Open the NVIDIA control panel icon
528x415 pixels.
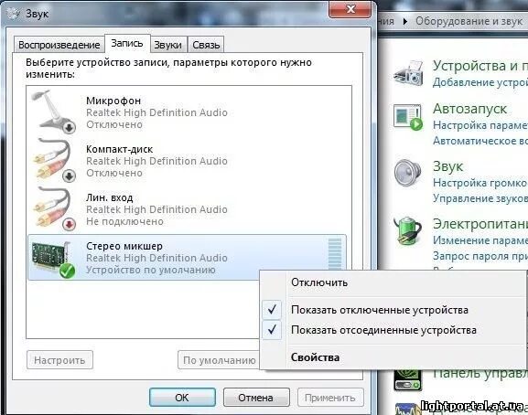(x=408, y=380)
